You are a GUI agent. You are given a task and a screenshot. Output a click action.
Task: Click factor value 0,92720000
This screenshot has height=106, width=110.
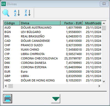pyautogui.click(x=74, y=45)
